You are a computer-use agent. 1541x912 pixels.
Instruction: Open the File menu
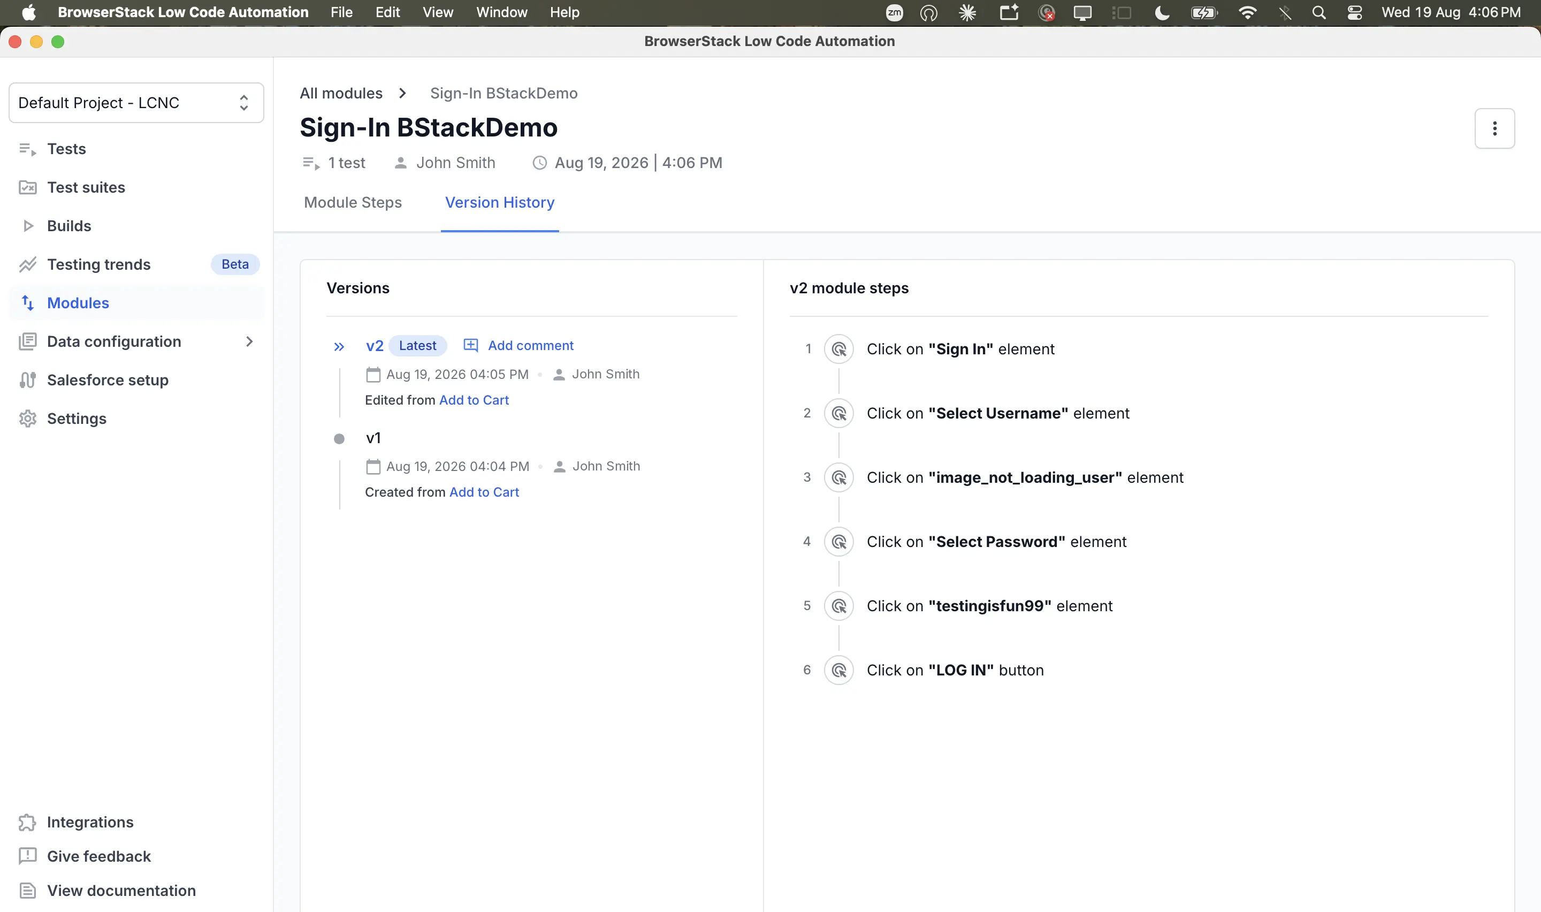point(341,12)
